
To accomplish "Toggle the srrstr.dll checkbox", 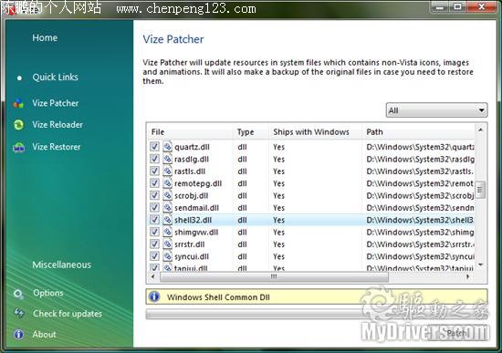I will pyautogui.click(x=154, y=244).
